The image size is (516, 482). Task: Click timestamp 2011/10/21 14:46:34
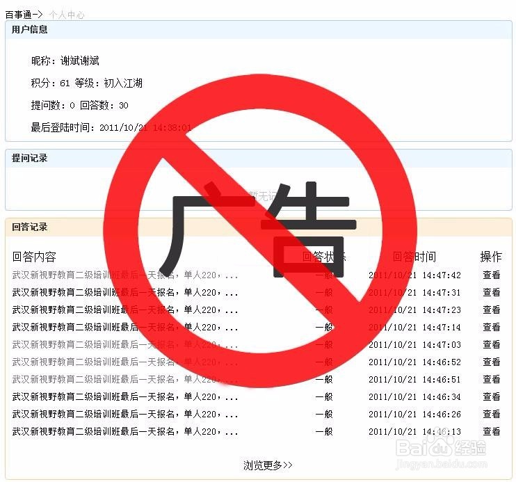(414, 396)
